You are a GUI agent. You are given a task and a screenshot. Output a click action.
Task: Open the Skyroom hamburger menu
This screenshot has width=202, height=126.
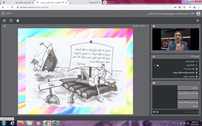198,21
